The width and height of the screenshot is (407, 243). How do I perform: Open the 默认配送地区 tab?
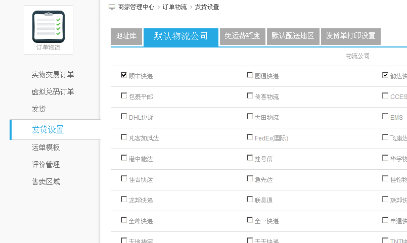[x=293, y=36]
